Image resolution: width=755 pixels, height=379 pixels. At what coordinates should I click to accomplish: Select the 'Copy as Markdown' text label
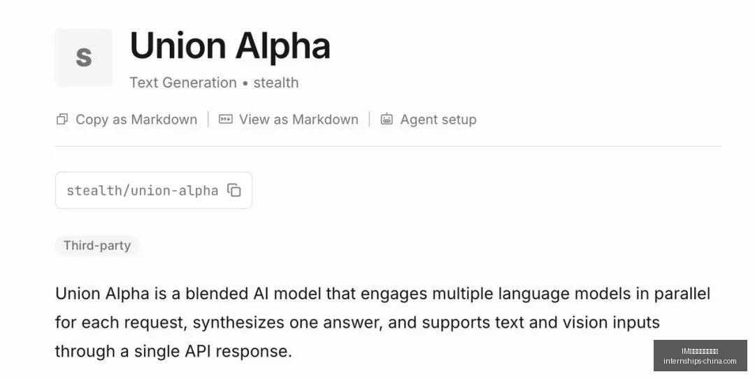click(136, 120)
